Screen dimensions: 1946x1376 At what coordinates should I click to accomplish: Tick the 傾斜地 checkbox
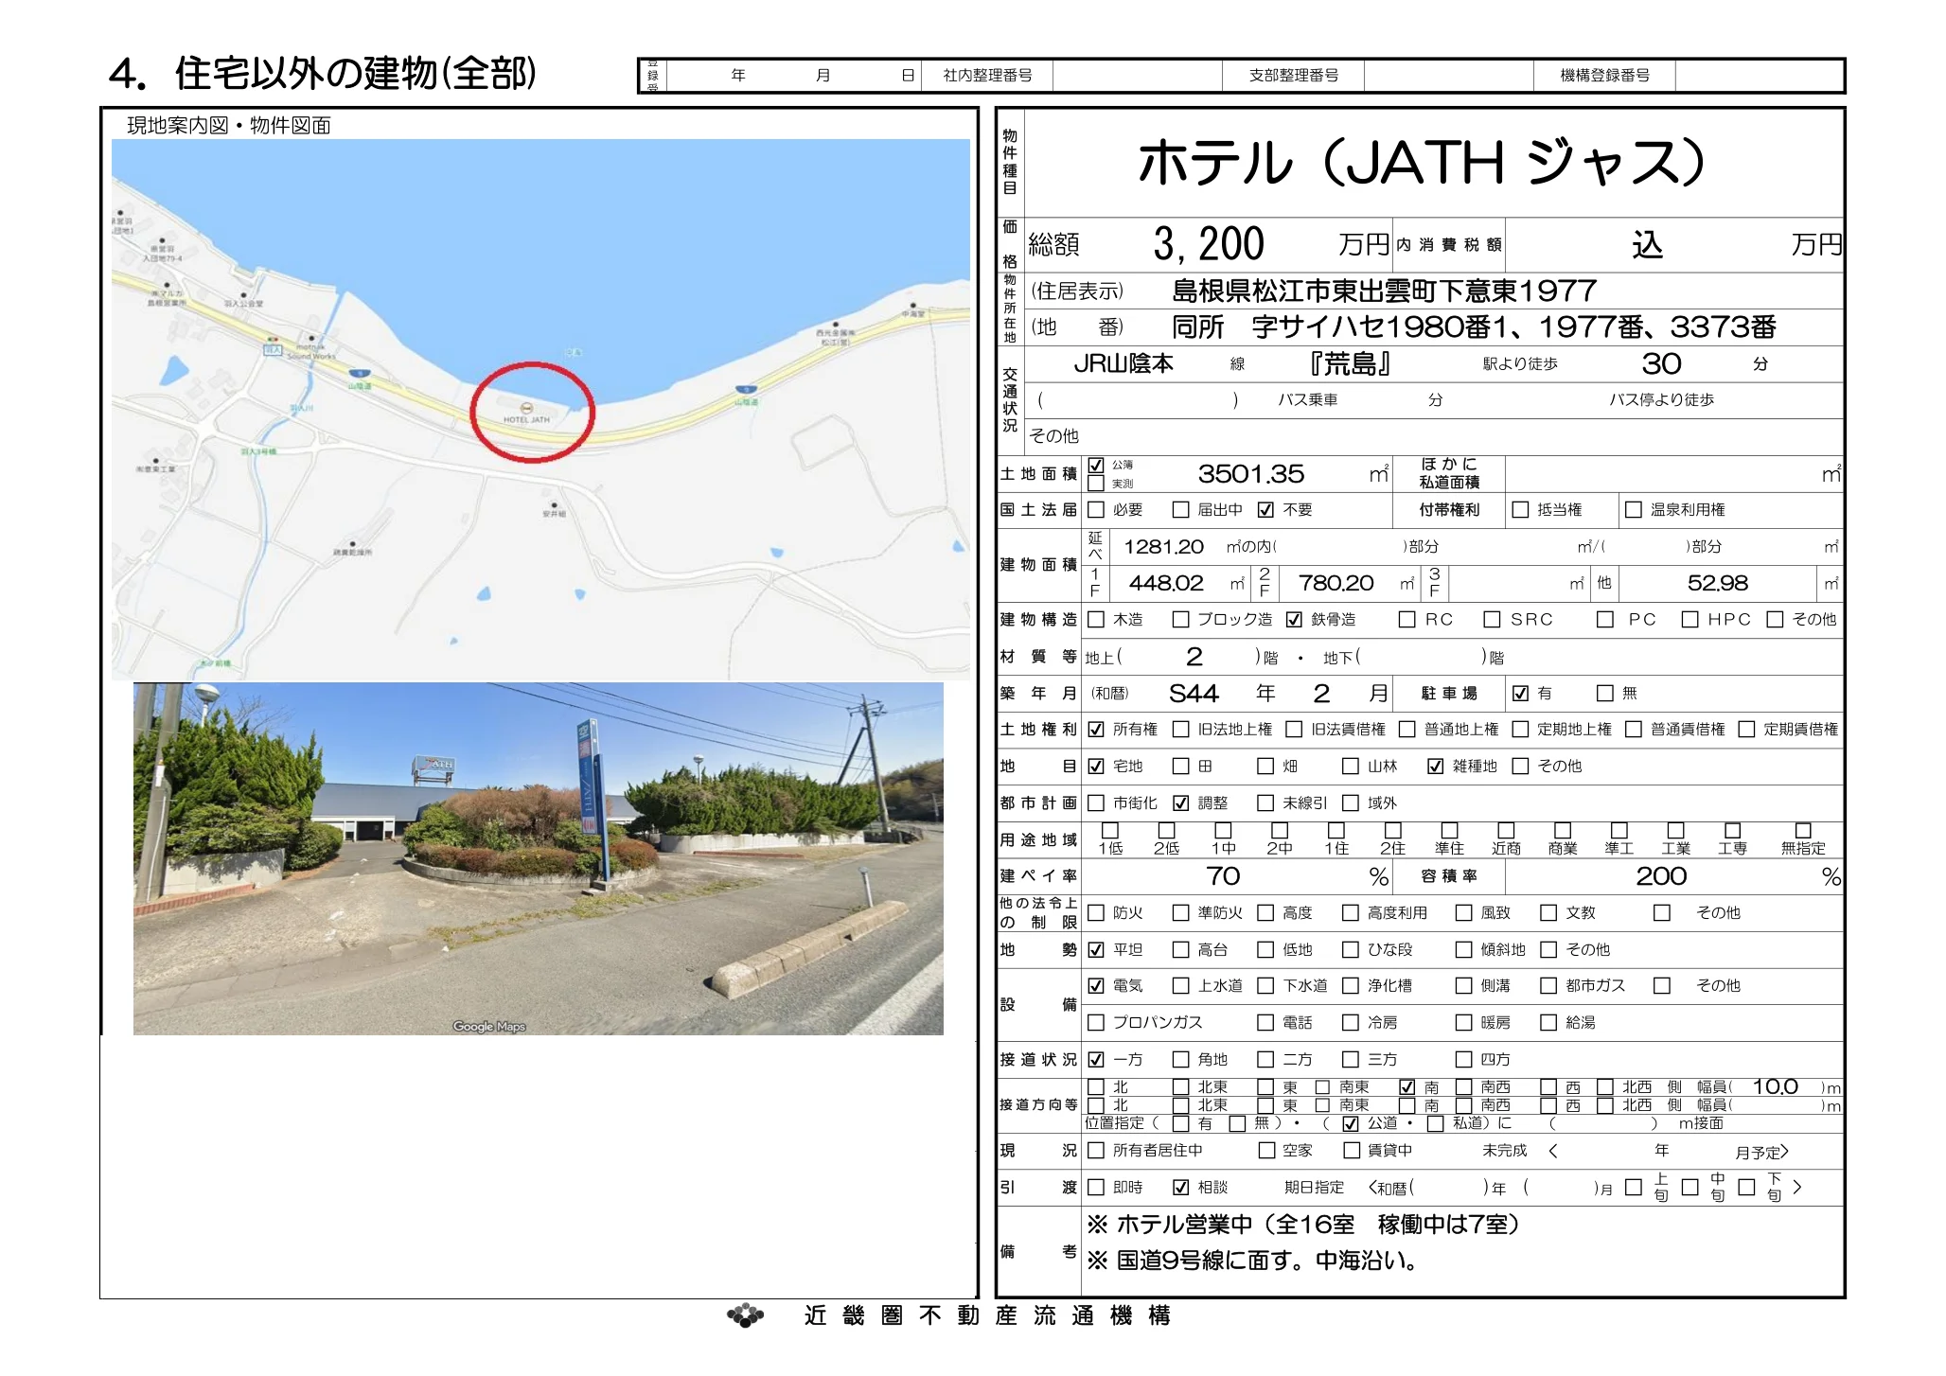[1463, 950]
